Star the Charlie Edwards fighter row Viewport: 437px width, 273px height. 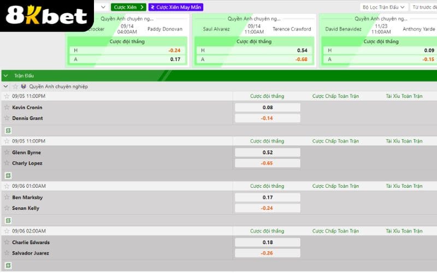(7, 242)
